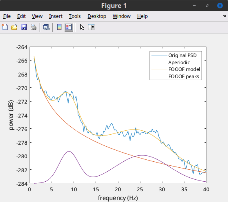Click the Link Plot toolbar icon
Viewport: 228px width, 202px height.
point(46,27)
